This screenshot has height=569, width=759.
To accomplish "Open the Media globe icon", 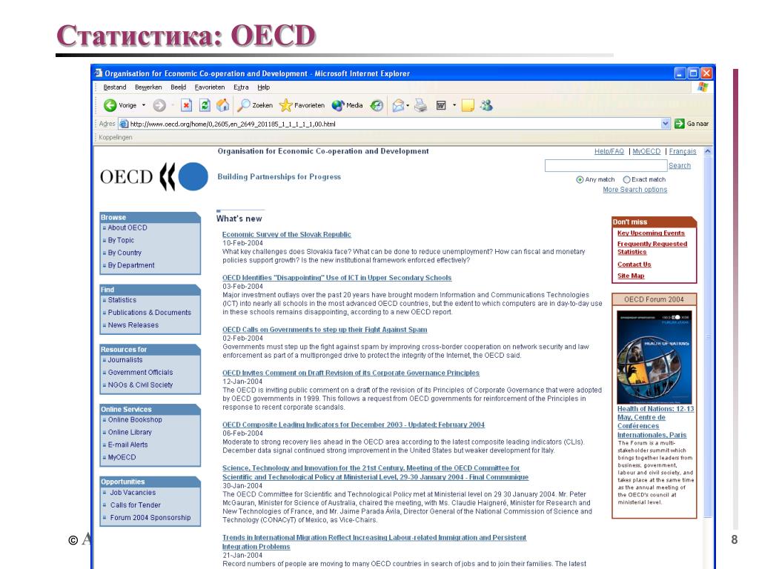I will pos(338,105).
